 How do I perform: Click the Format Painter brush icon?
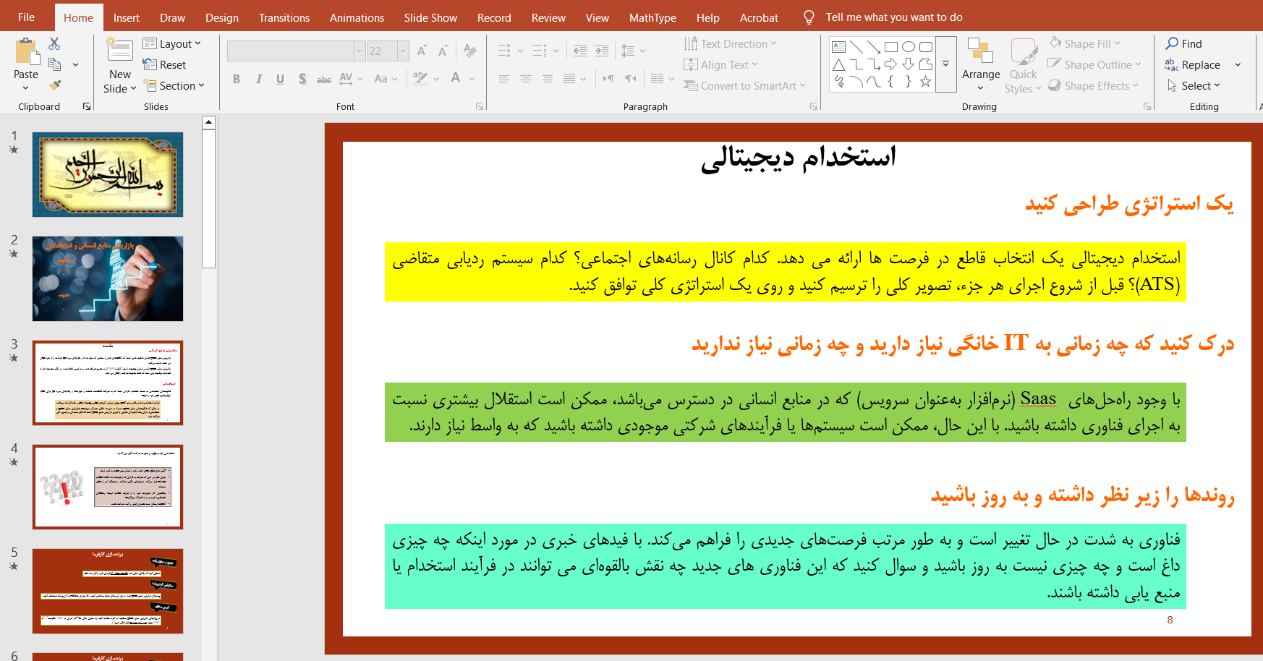pyautogui.click(x=55, y=85)
